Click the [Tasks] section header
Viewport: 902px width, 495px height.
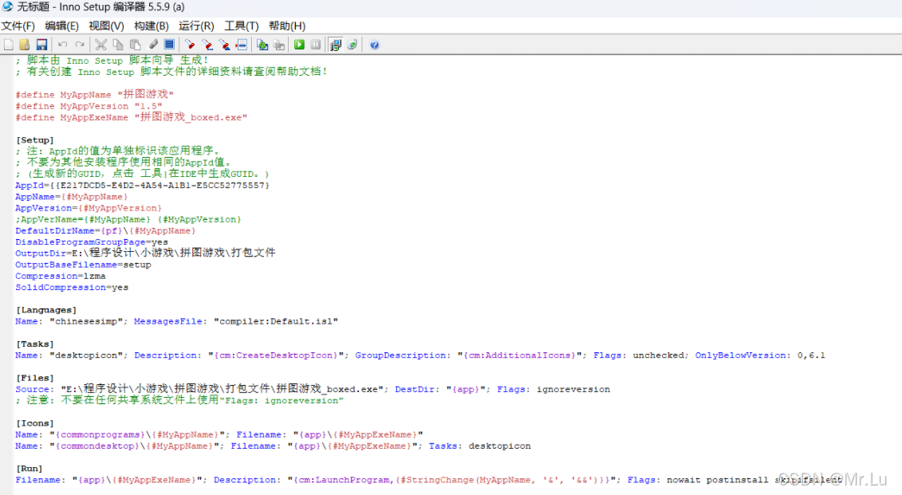pos(34,344)
